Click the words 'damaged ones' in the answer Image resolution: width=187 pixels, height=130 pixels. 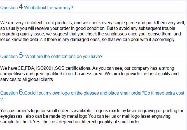click(x=85, y=39)
